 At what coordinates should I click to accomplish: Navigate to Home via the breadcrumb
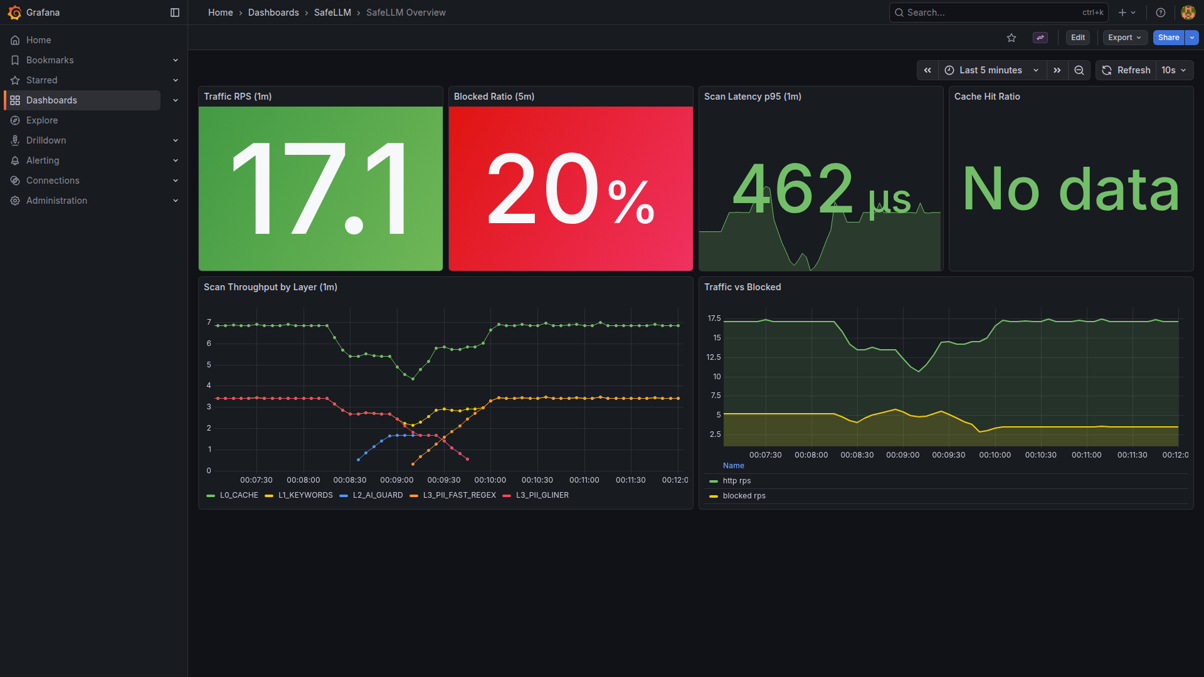(x=220, y=12)
